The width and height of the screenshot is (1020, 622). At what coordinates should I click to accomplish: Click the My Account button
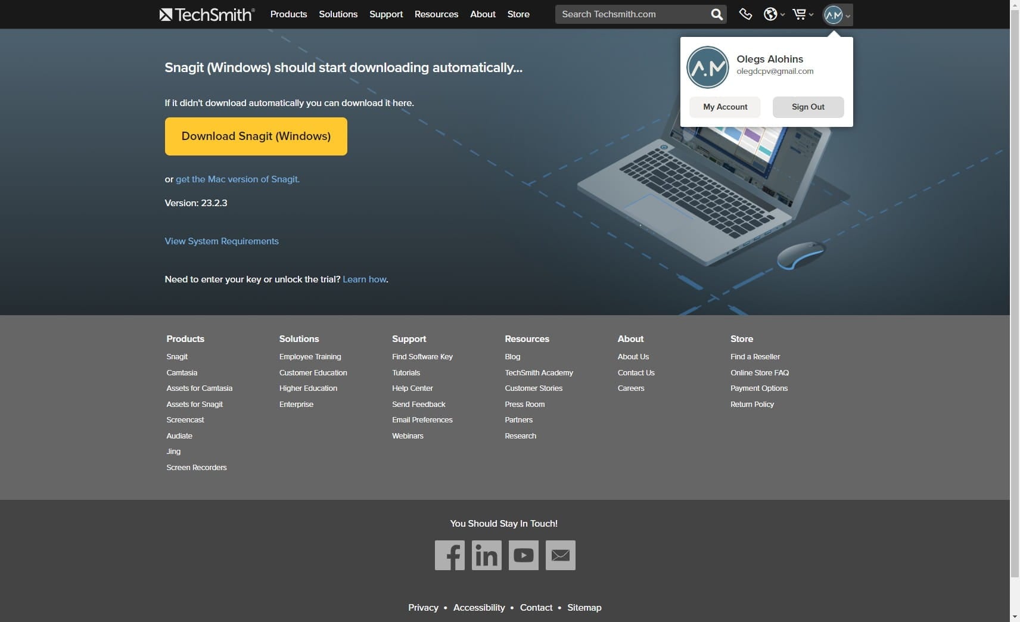(725, 107)
